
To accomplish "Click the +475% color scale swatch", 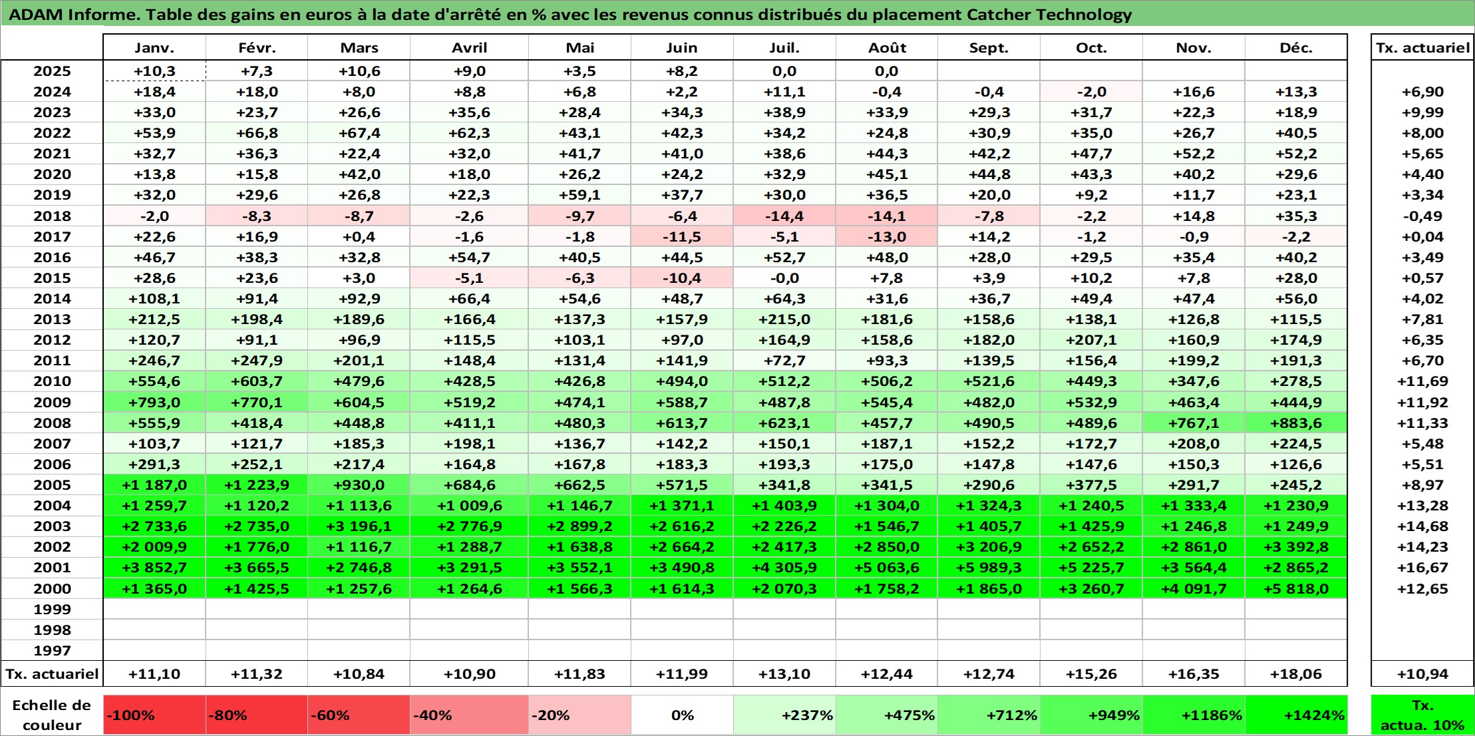I will [887, 715].
